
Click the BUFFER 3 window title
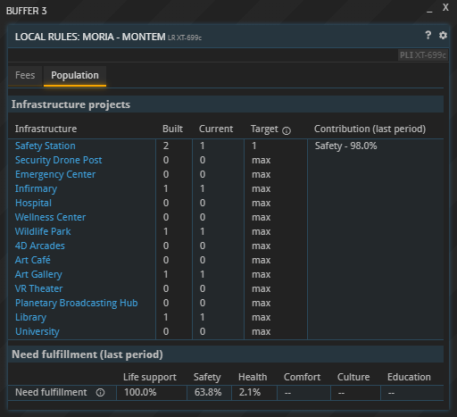(27, 11)
